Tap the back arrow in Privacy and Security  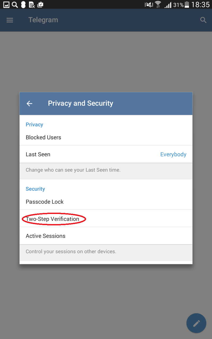click(x=29, y=104)
